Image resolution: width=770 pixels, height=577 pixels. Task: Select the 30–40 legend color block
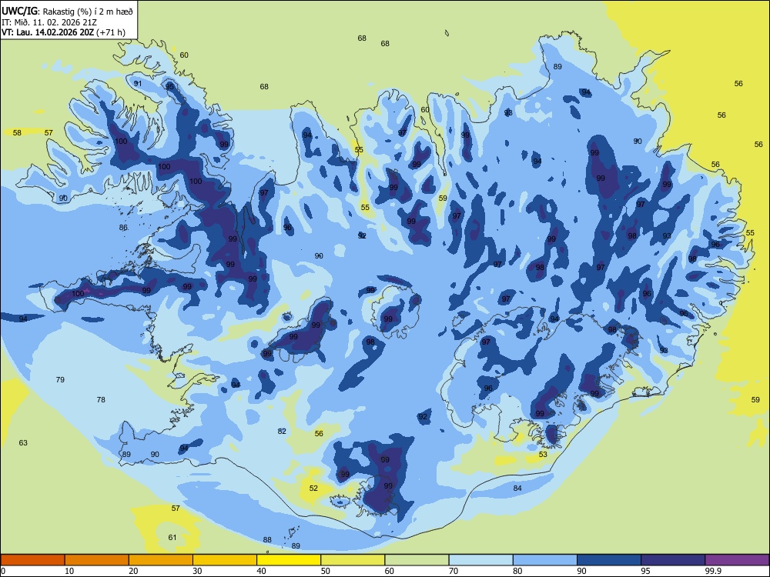coord(225,560)
